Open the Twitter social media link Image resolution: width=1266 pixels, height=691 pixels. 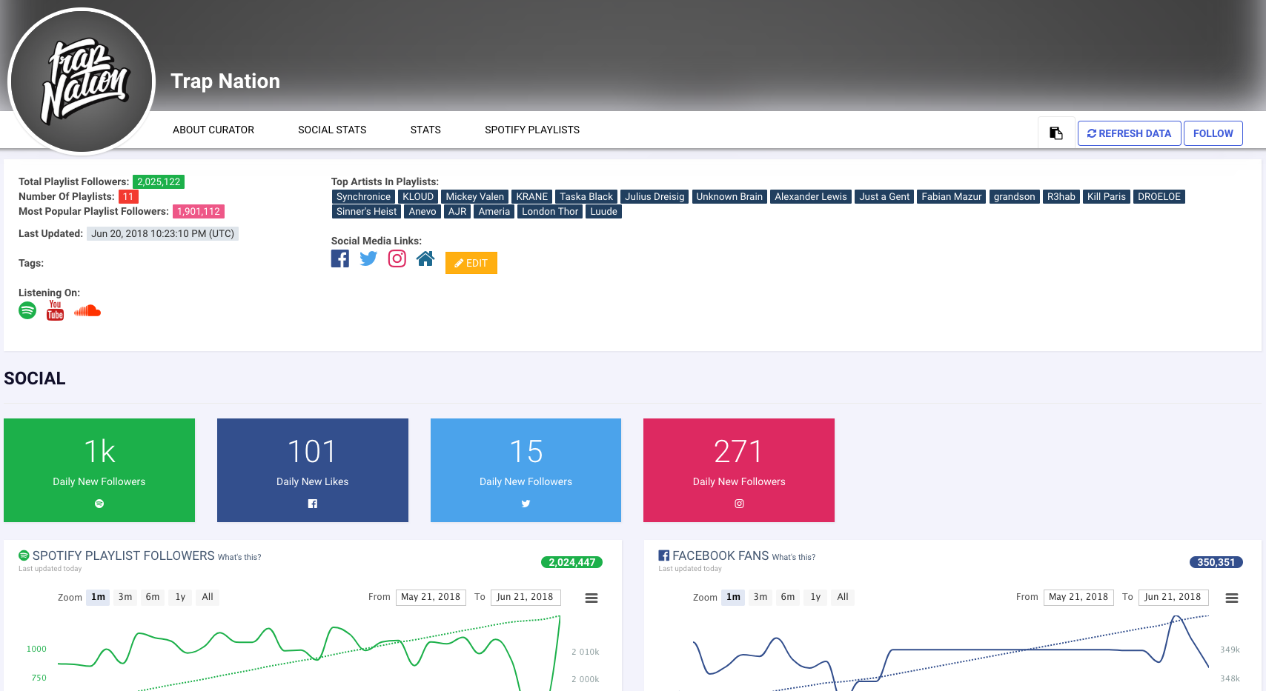point(368,258)
